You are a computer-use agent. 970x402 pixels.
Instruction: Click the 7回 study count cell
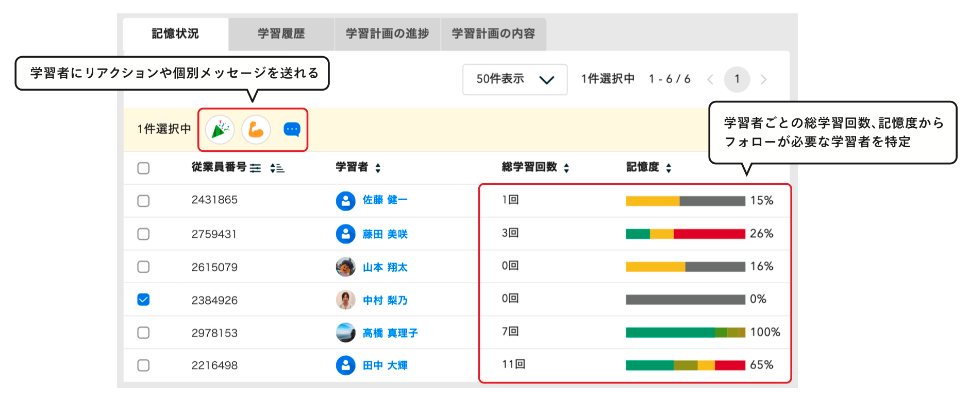(x=510, y=331)
